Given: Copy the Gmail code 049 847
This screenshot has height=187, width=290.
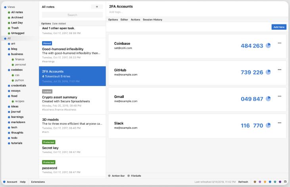Looking at the screenshot, I should tap(252, 99).
